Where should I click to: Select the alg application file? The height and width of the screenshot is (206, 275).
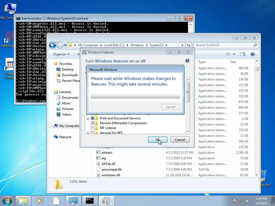pyautogui.click(x=103, y=158)
